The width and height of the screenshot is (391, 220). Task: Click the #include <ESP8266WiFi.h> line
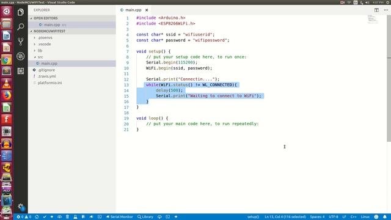pos(166,23)
